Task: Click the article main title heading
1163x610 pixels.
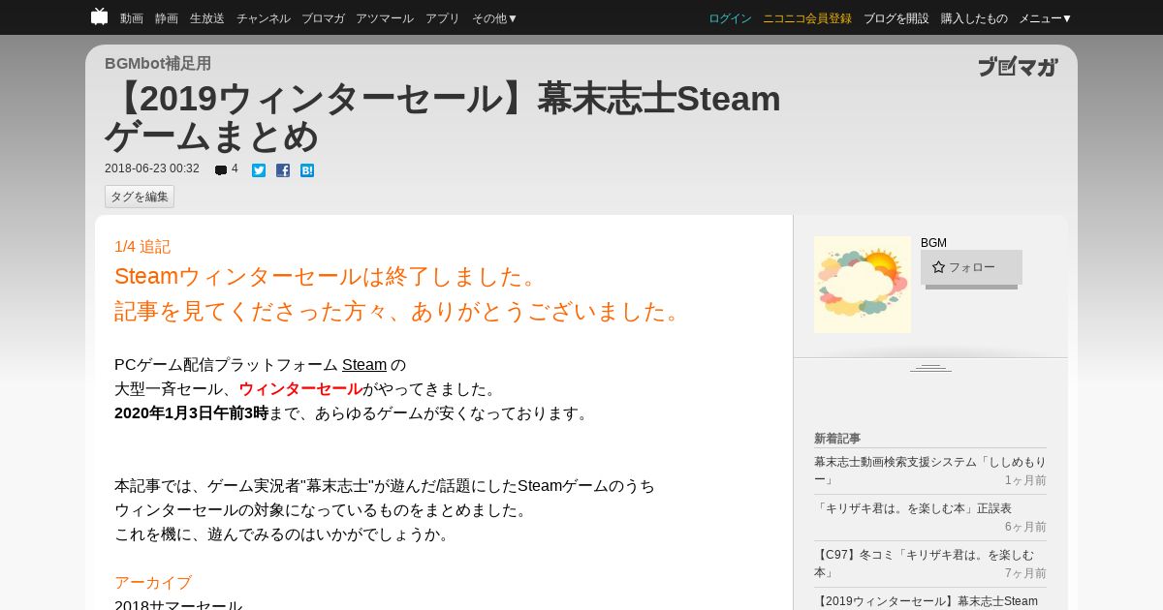Action: click(x=443, y=117)
